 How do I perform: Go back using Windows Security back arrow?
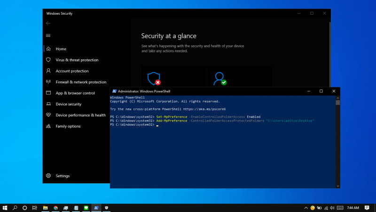tap(48, 23)
